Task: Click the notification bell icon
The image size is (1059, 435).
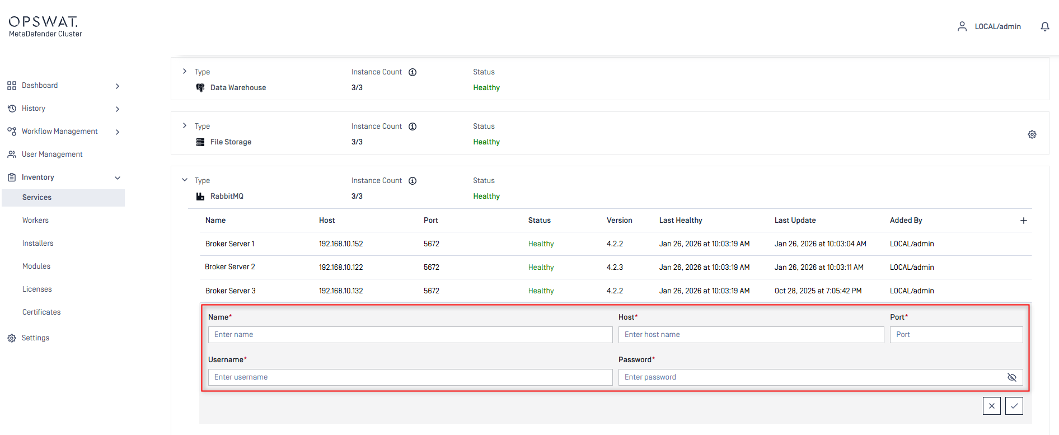Action: coord(1044,27)
